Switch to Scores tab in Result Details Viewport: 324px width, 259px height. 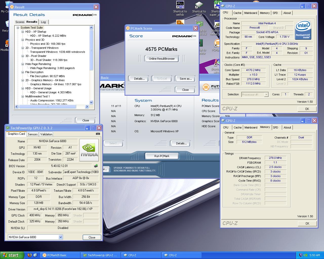(20, 22)
